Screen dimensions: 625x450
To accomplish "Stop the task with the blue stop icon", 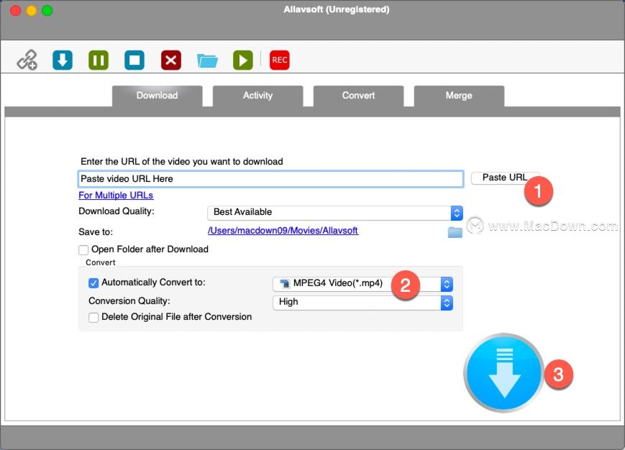I will coord(134,60).
